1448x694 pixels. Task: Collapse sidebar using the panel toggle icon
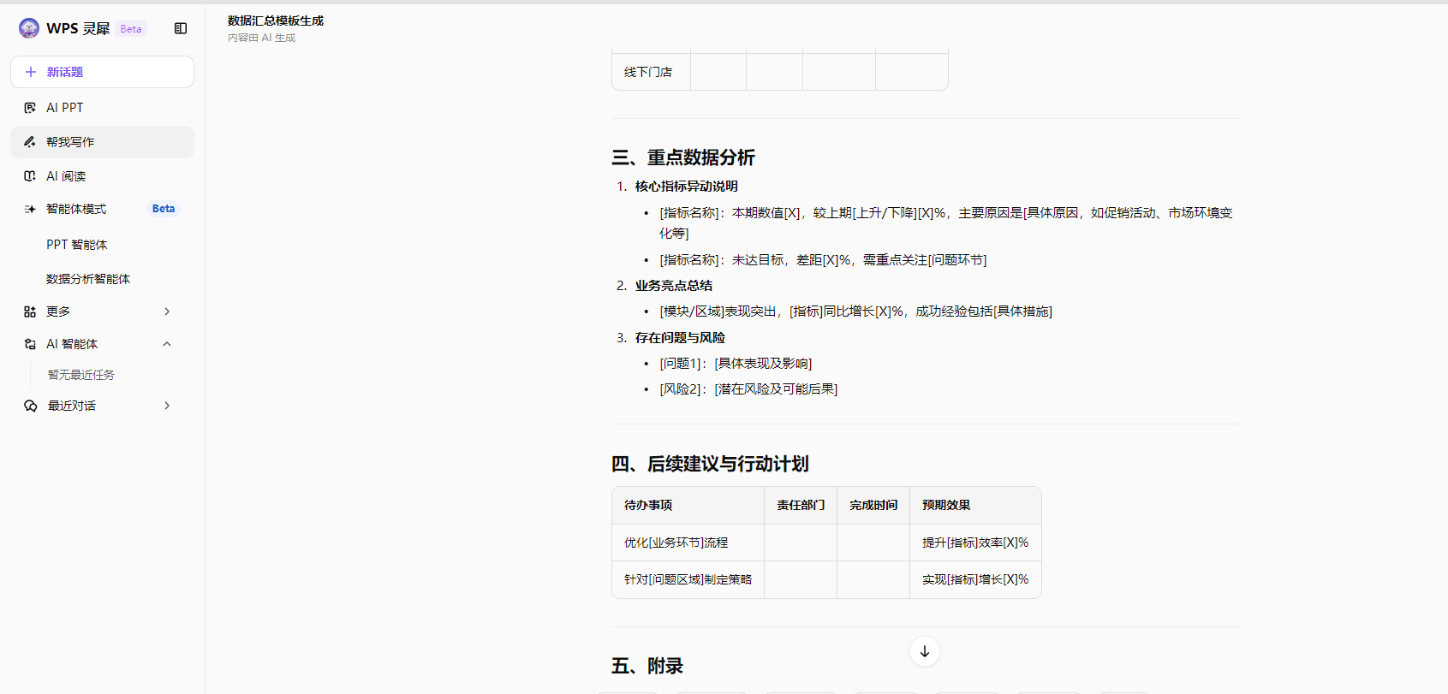pos(181,28)
